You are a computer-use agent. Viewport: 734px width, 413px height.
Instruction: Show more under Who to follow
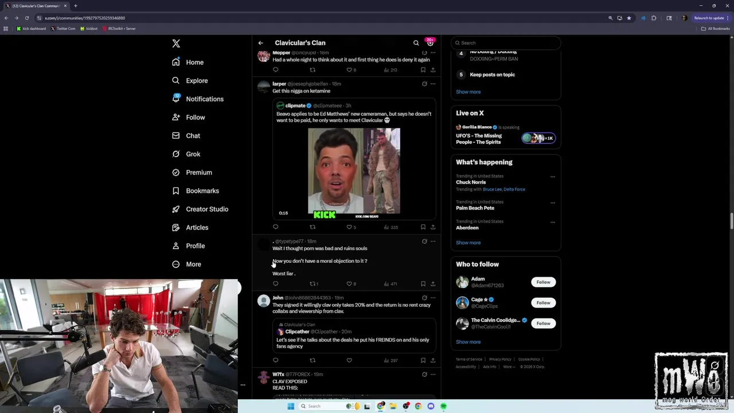468,342
